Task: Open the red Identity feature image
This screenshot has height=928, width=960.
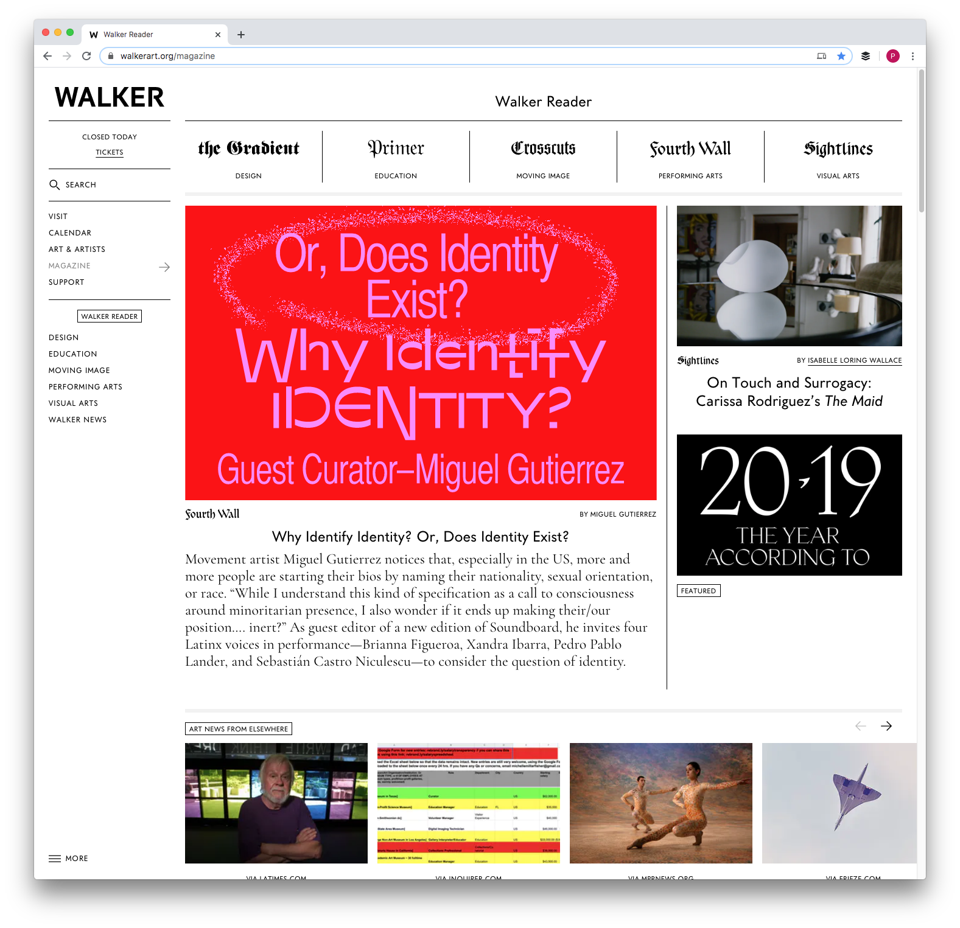Action: pyautogui.click(x=421, y=353)
